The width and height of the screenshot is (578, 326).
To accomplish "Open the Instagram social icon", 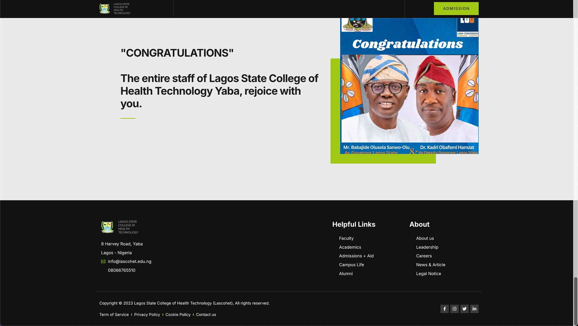I will pyautogui.click(x=454, y=309).
